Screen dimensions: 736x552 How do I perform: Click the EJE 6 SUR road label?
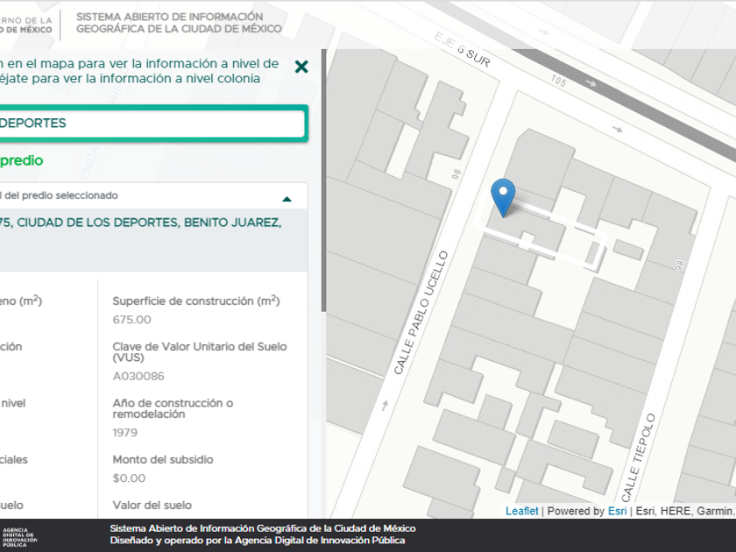(x=462, y=50)
